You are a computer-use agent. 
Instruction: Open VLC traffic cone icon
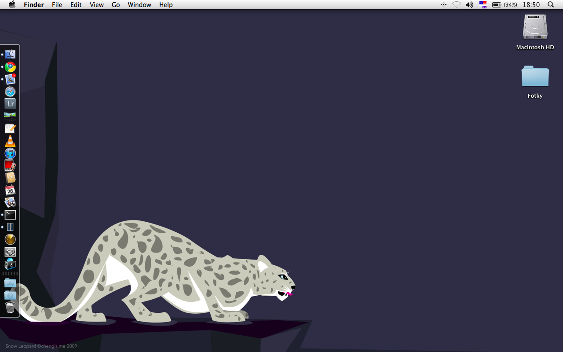(10, 141)
